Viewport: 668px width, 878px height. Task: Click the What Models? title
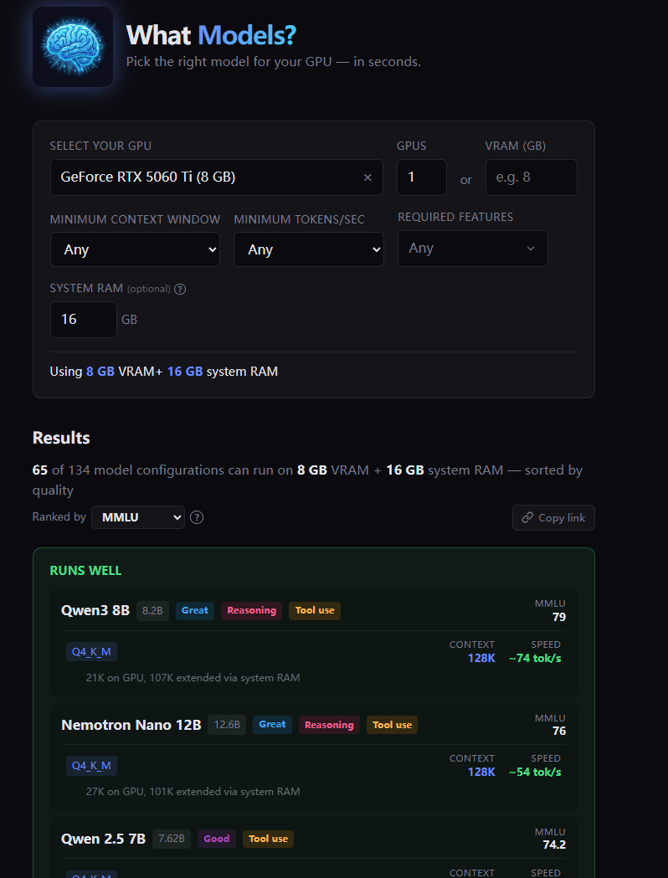211,35
